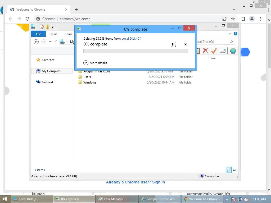This screenshot has height=203, width=271.
Task: Reload the Chrome page
Action: [x=28, y=19]
